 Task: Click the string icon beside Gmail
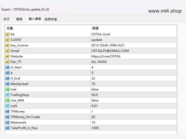point(7,51)
